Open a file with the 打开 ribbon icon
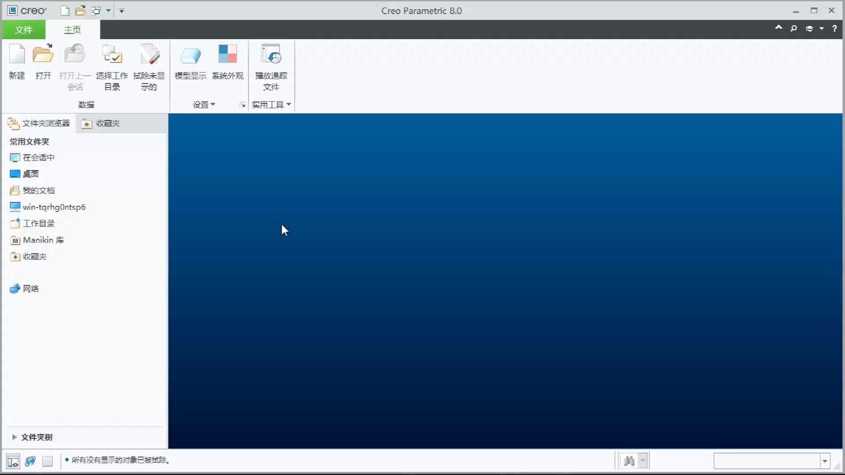Image resolution: width=845 pixels, height=475 pixels. tap(43, 62)
